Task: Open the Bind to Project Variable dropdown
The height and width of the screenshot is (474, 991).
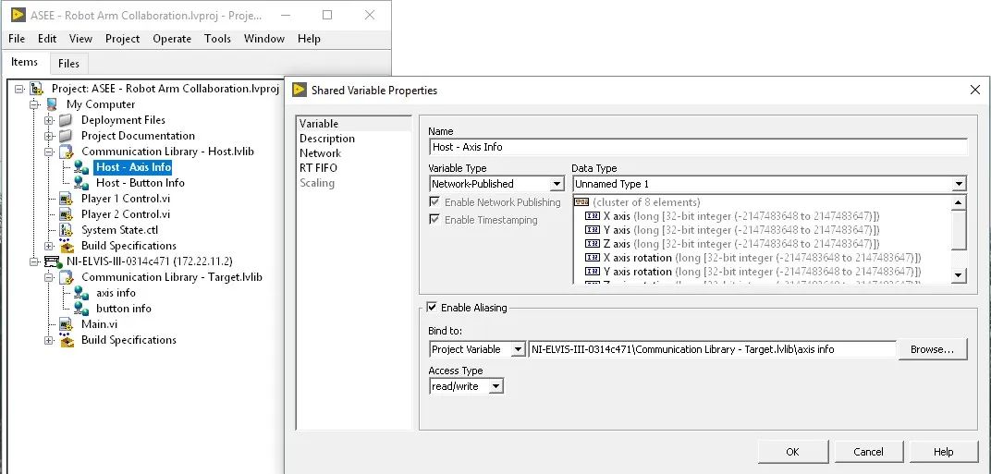Action: click(x=519, y=349)
